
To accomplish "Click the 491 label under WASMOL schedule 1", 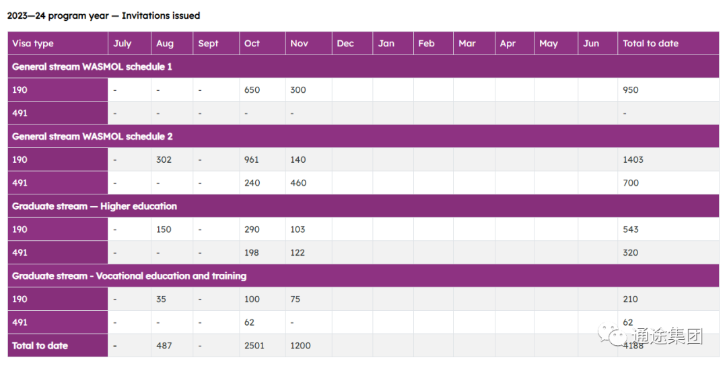I will click(x=20, y=113).
